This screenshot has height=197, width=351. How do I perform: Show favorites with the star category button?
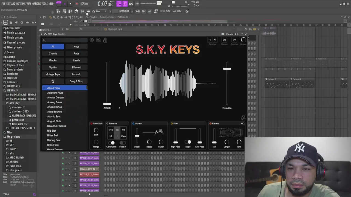(53, 81)
